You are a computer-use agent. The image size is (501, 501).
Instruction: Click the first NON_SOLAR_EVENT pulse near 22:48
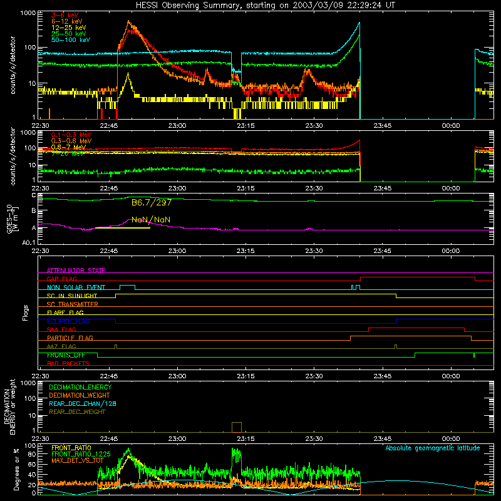click(x=128, y=287)
